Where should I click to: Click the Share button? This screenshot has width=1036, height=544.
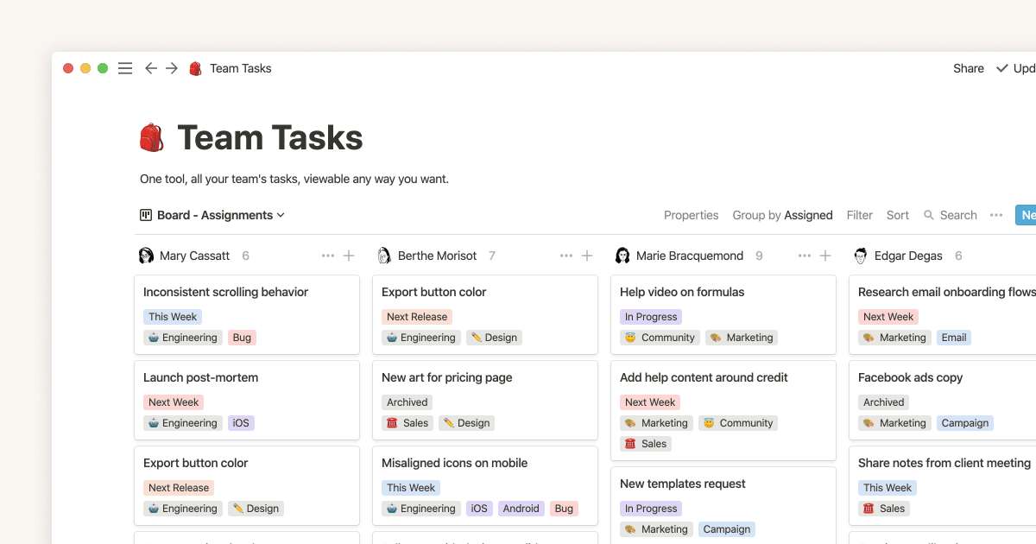coord(968,67)
